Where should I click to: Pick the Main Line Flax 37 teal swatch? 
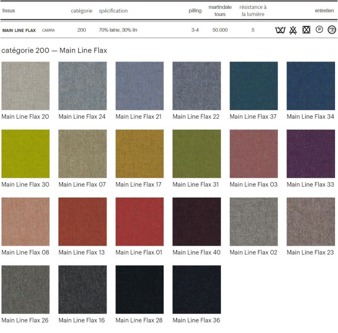pos(254,86)
